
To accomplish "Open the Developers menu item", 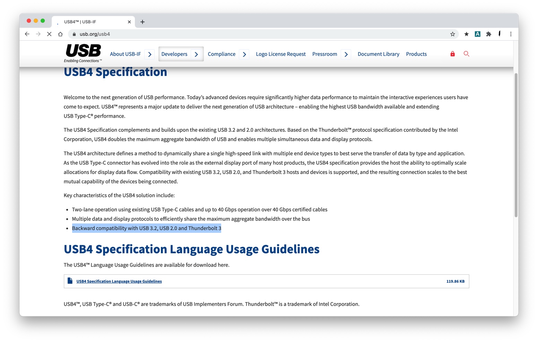I will tap(174, 54).
